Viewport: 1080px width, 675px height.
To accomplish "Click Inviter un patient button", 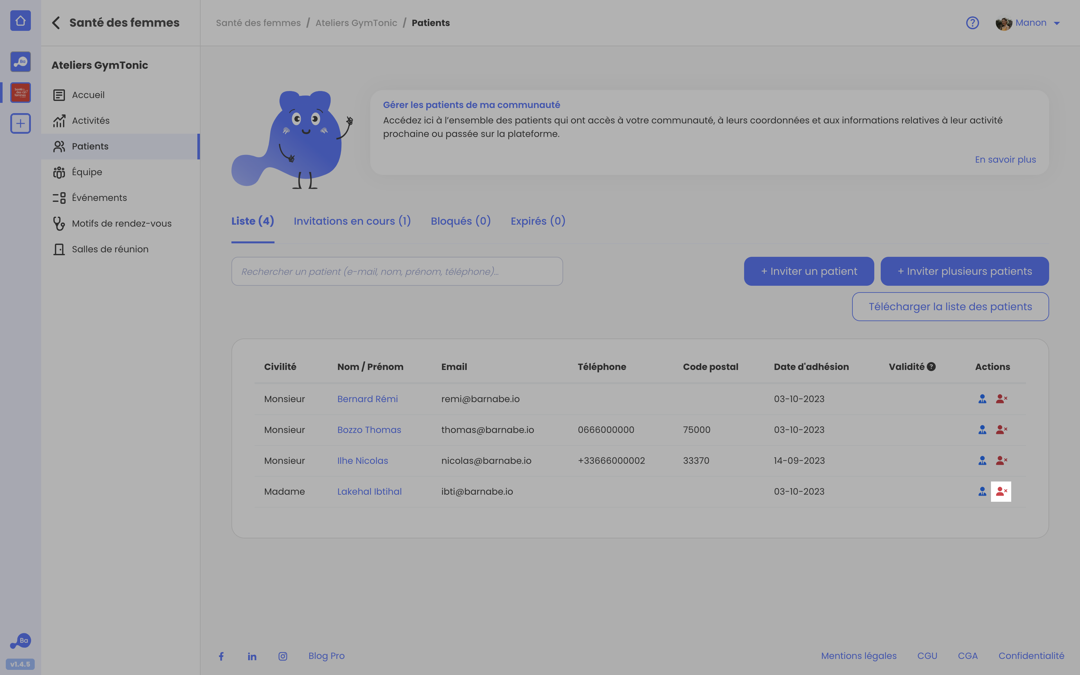I will coord(809,271).
